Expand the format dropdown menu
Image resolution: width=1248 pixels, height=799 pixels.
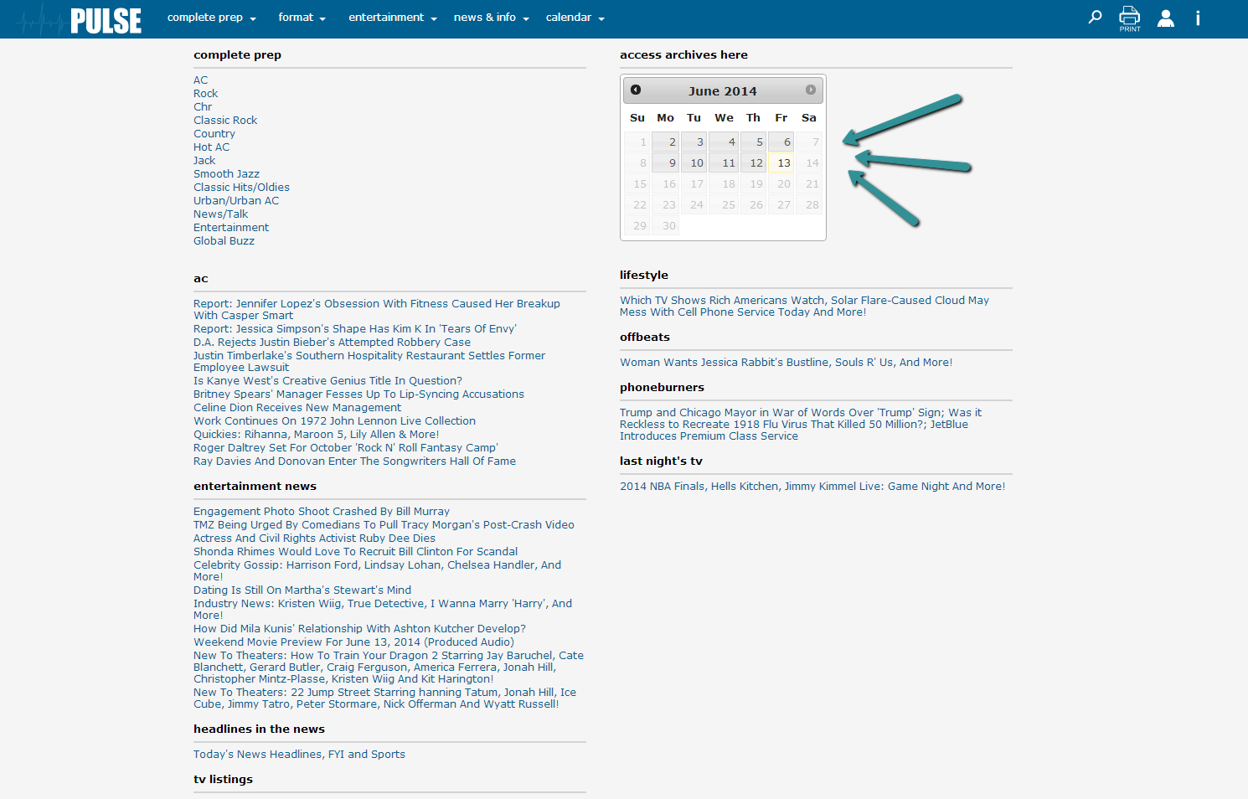302,18
